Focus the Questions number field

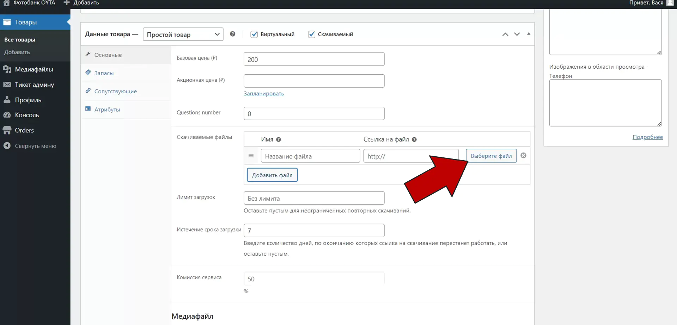tap(314, 113)
